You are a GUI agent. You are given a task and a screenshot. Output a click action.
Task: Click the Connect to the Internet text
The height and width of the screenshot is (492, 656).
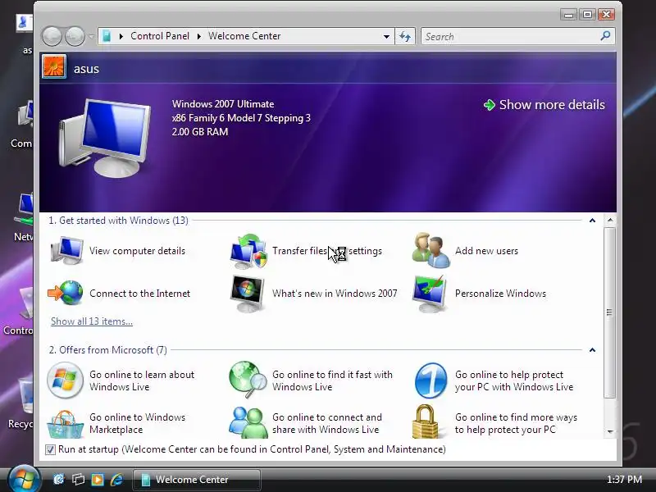click(x=139, y=294)
